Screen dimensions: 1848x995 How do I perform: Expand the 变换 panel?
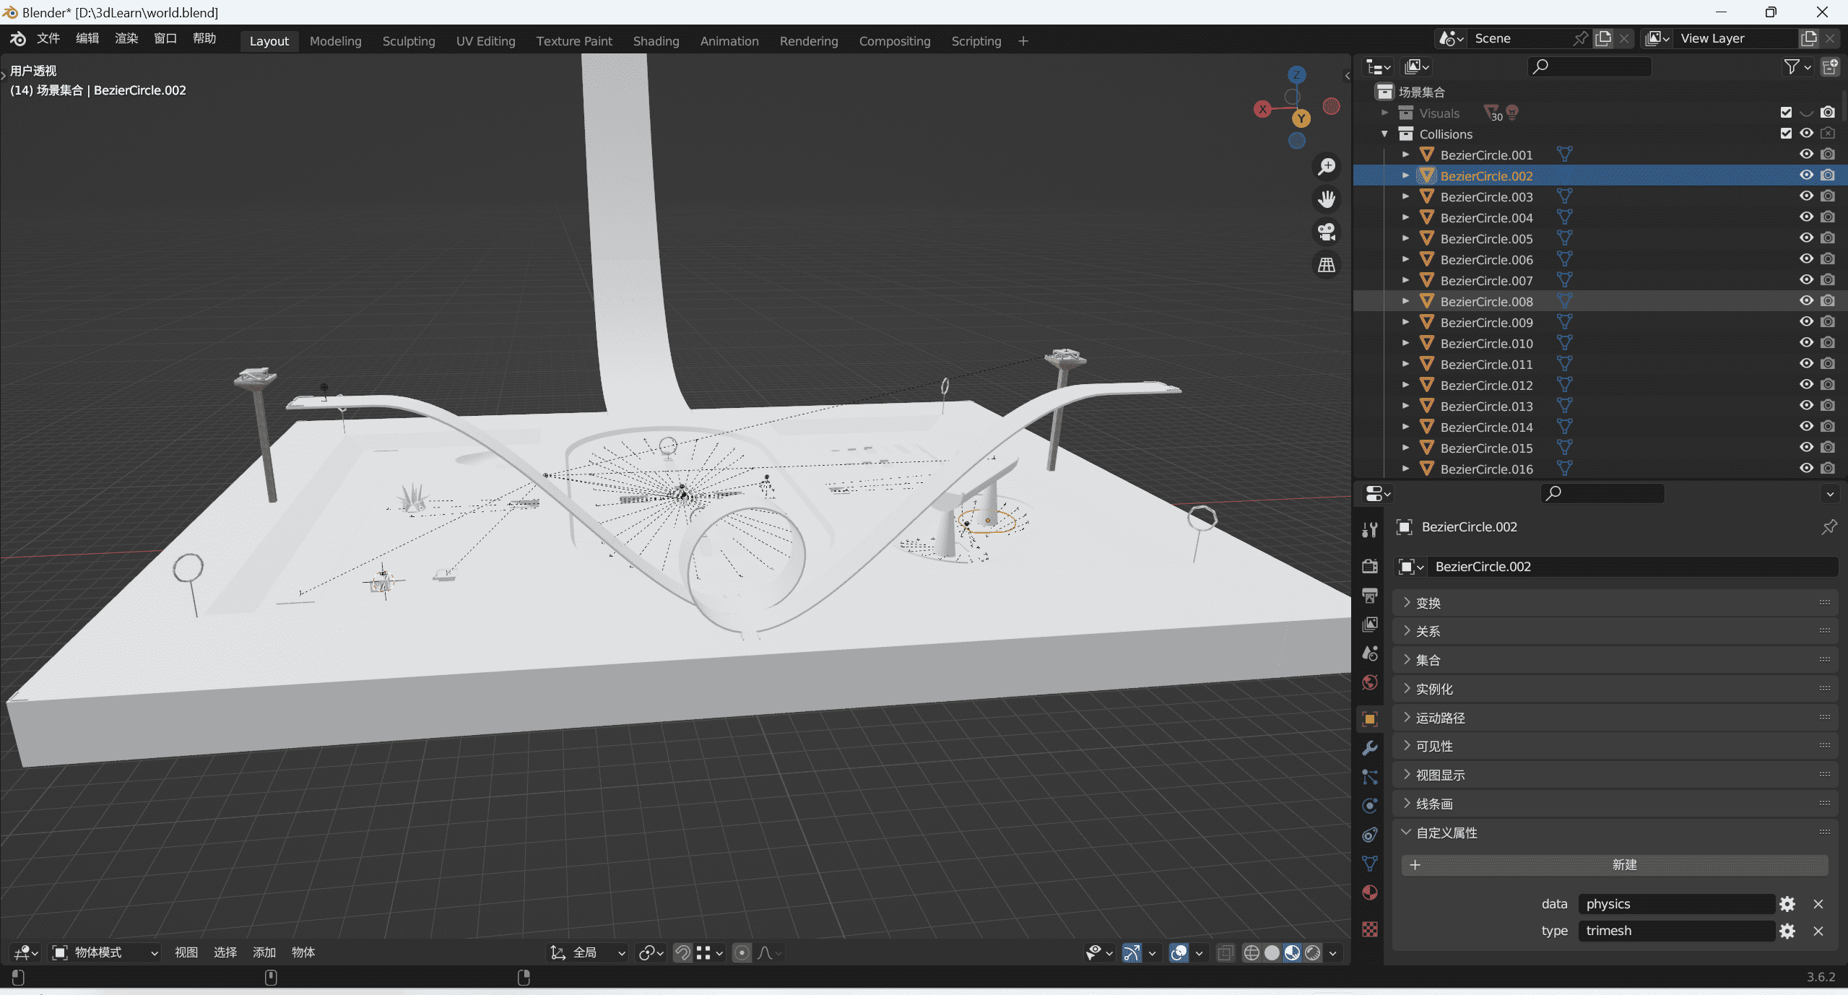(x=1615, y=603)
